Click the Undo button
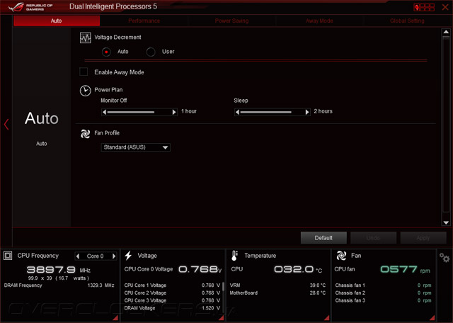 (373, 238)
